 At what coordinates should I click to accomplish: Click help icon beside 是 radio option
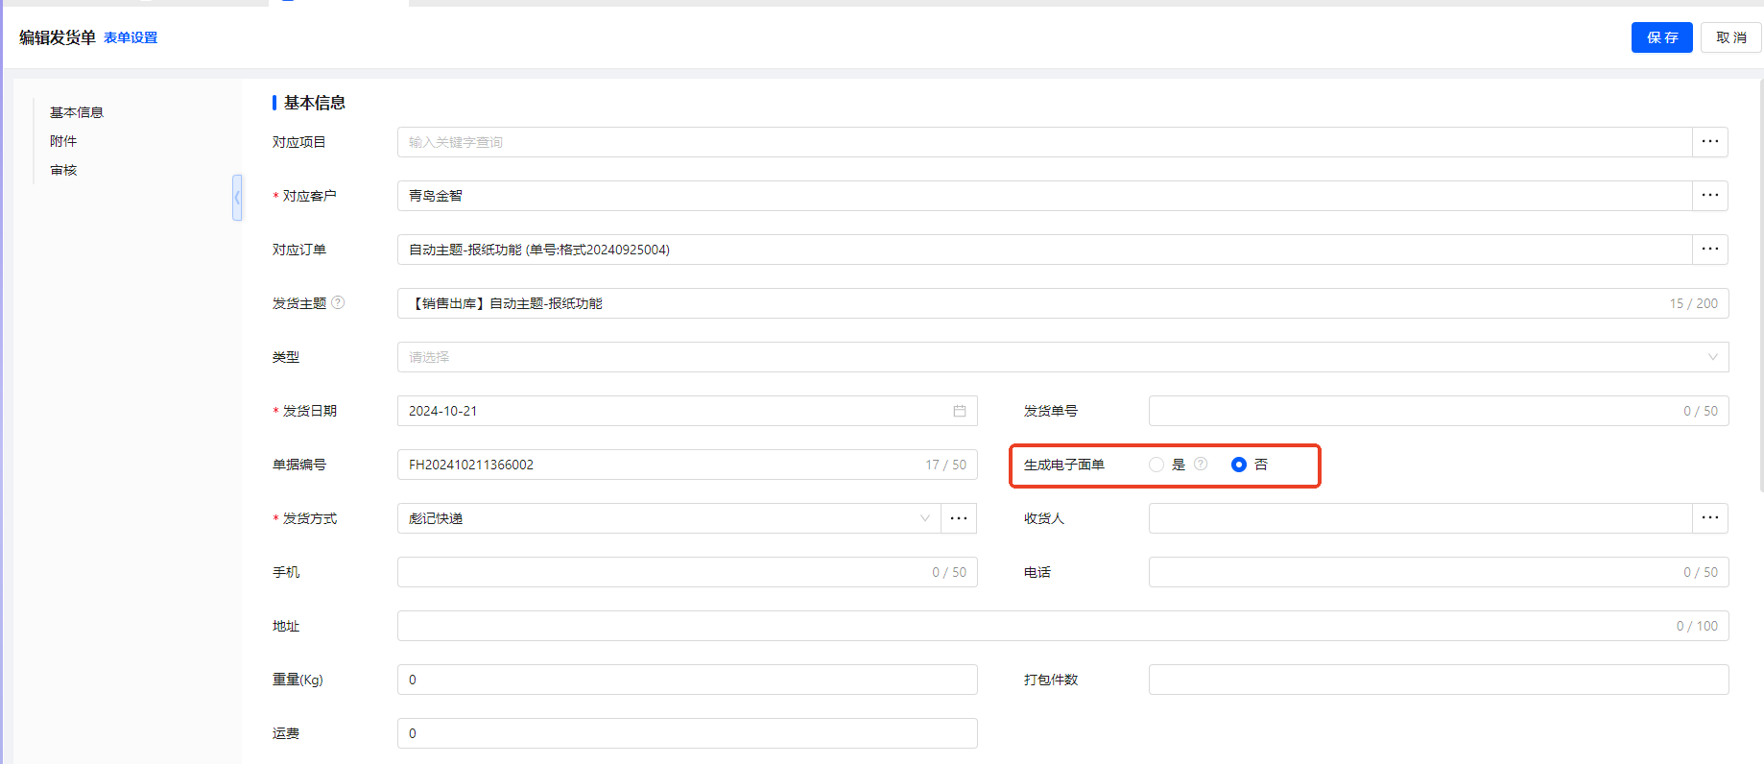click(1201, 465)
